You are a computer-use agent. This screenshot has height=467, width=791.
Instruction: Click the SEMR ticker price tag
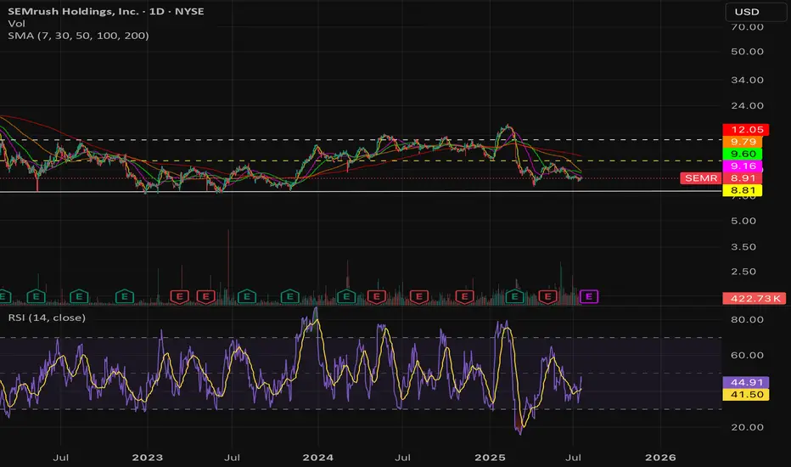point(701,178)
